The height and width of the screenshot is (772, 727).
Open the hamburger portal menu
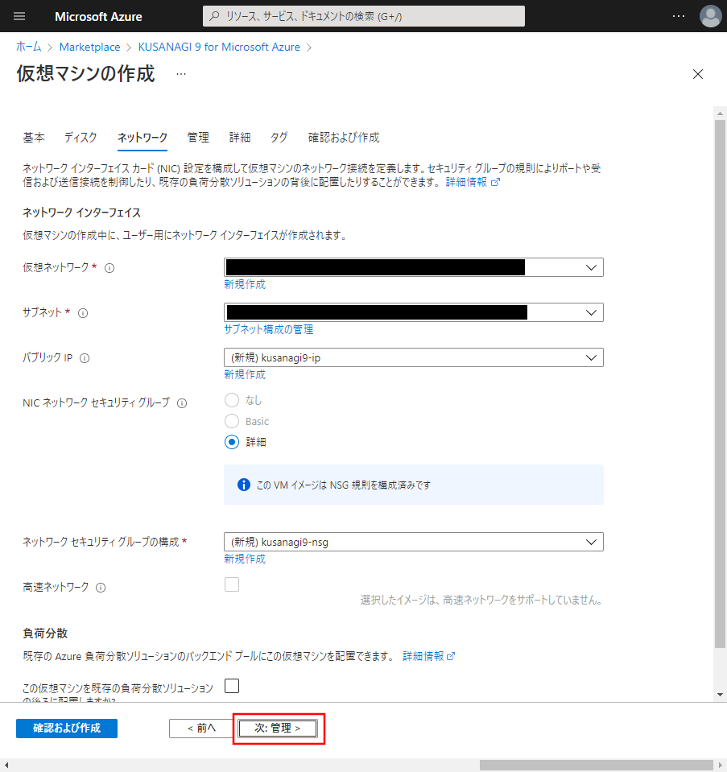[x=19, y=16]
